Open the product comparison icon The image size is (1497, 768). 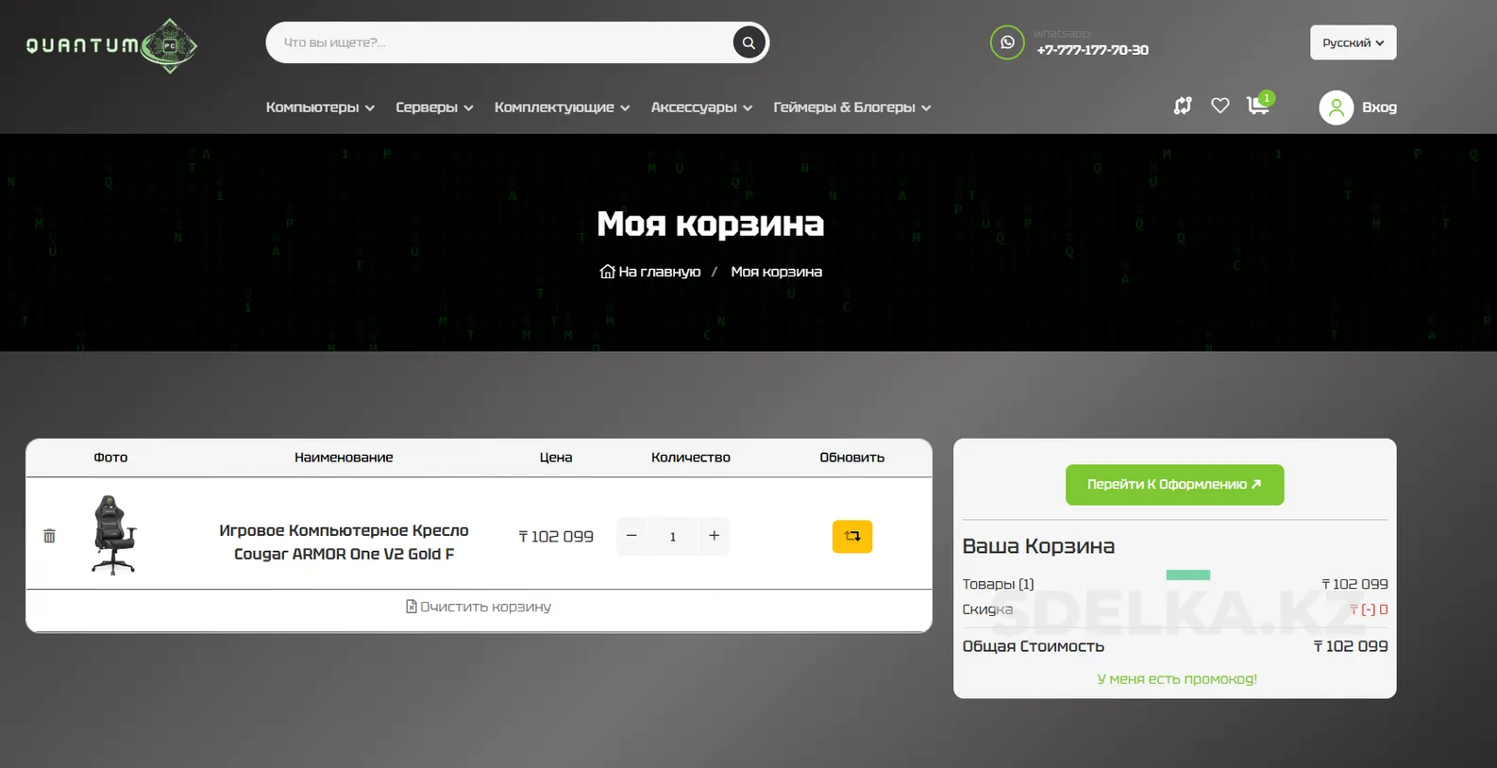[1183, 106]
